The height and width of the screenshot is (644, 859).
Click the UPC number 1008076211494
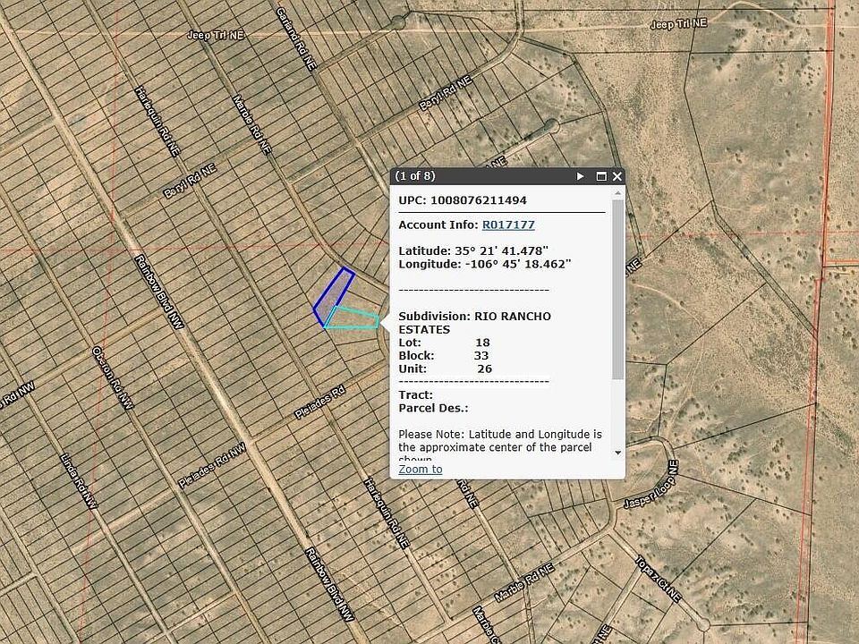pos(478,200)
